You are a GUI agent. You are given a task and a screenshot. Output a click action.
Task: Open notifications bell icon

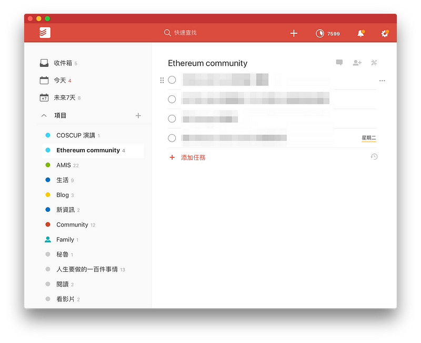pos(360,33)
